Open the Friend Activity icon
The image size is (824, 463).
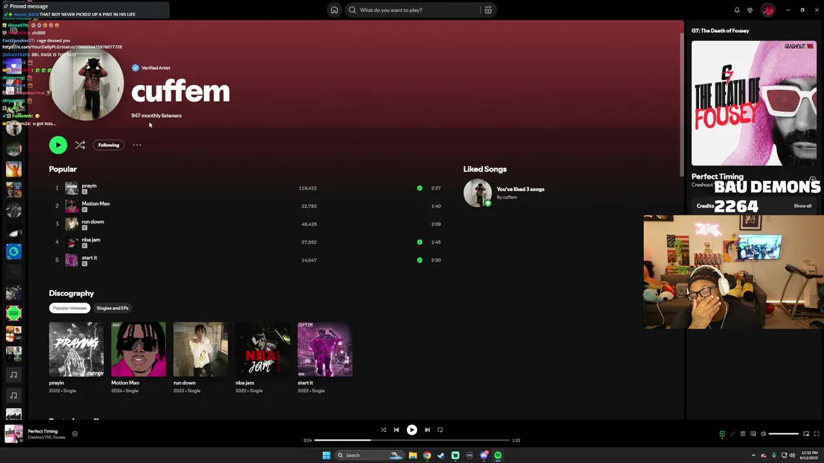coord(750,10)
